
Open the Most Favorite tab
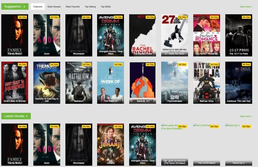[x=73, y=6]
